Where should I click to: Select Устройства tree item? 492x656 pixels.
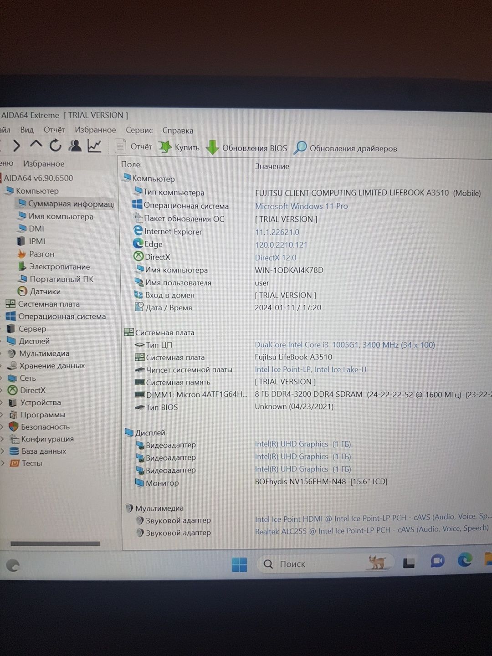[x=35, y=402]
